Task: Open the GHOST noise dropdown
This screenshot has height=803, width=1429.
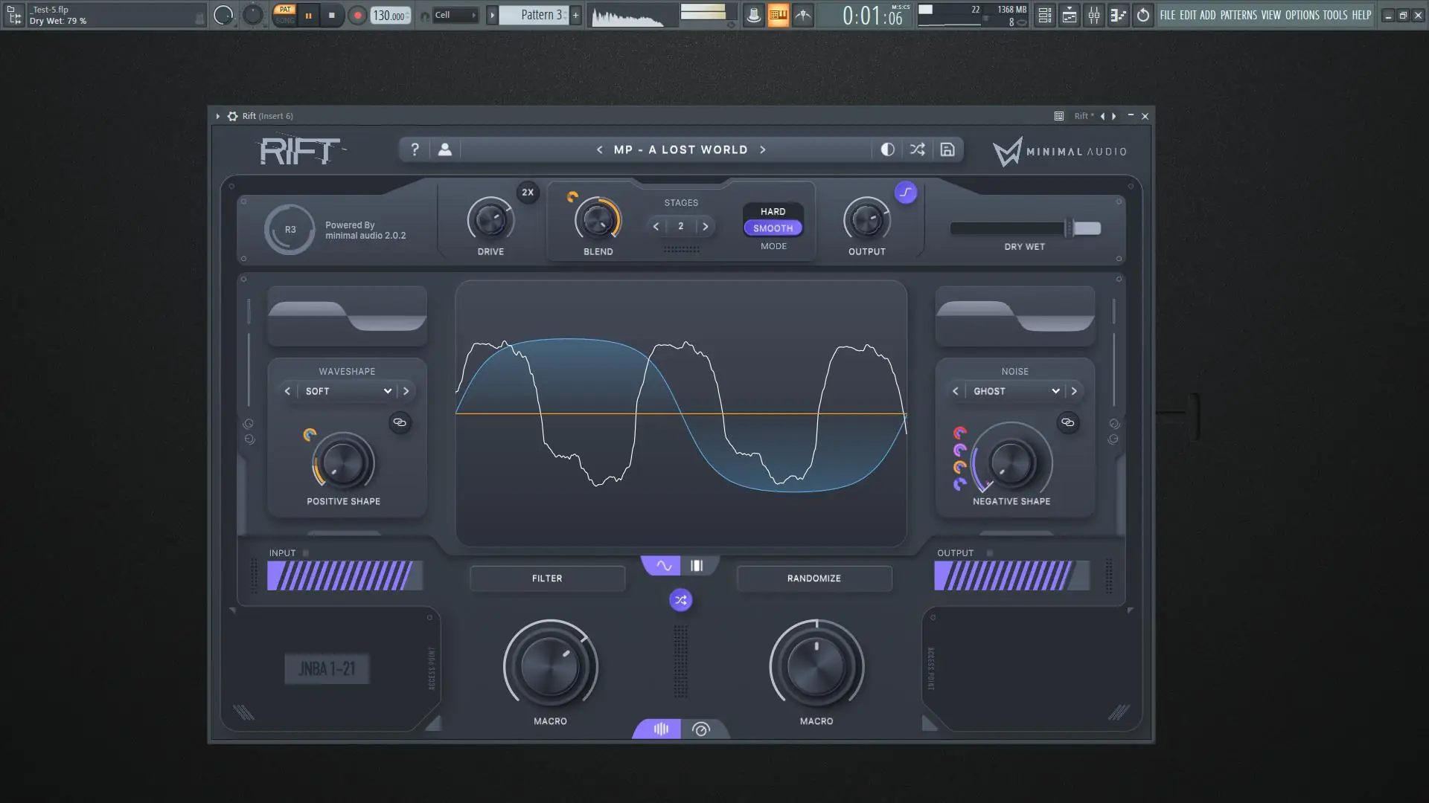Action: (1015, 391)
